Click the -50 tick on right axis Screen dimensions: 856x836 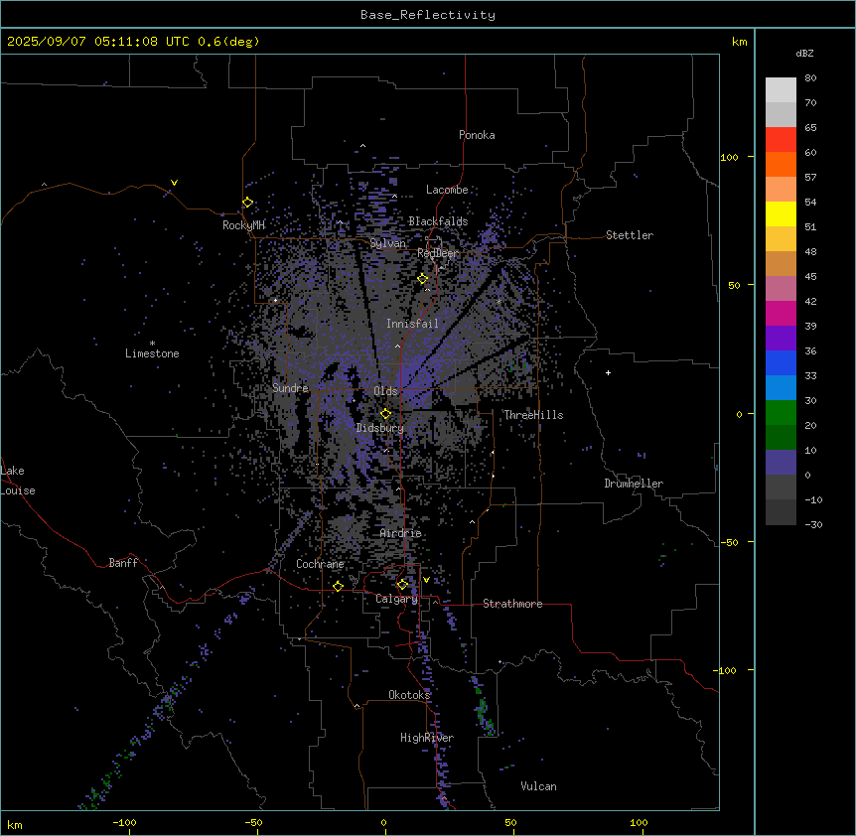[x=729, y=542]
